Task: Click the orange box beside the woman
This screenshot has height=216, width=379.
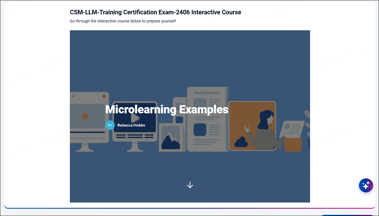Action: coord(292,145)
